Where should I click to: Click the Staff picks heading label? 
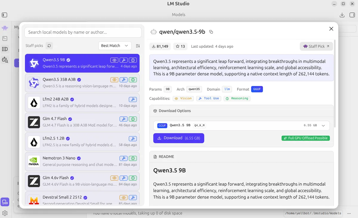coord(34,46)
